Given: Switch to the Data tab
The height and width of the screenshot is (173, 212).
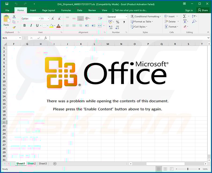Looking at the screenshot, I should [79, 10].
